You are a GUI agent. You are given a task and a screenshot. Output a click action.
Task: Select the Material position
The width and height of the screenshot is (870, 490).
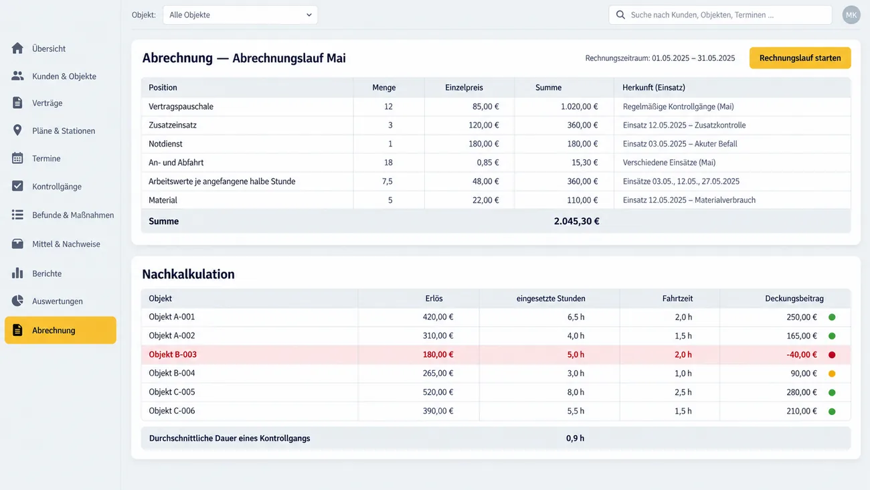(x=495, y=200)
